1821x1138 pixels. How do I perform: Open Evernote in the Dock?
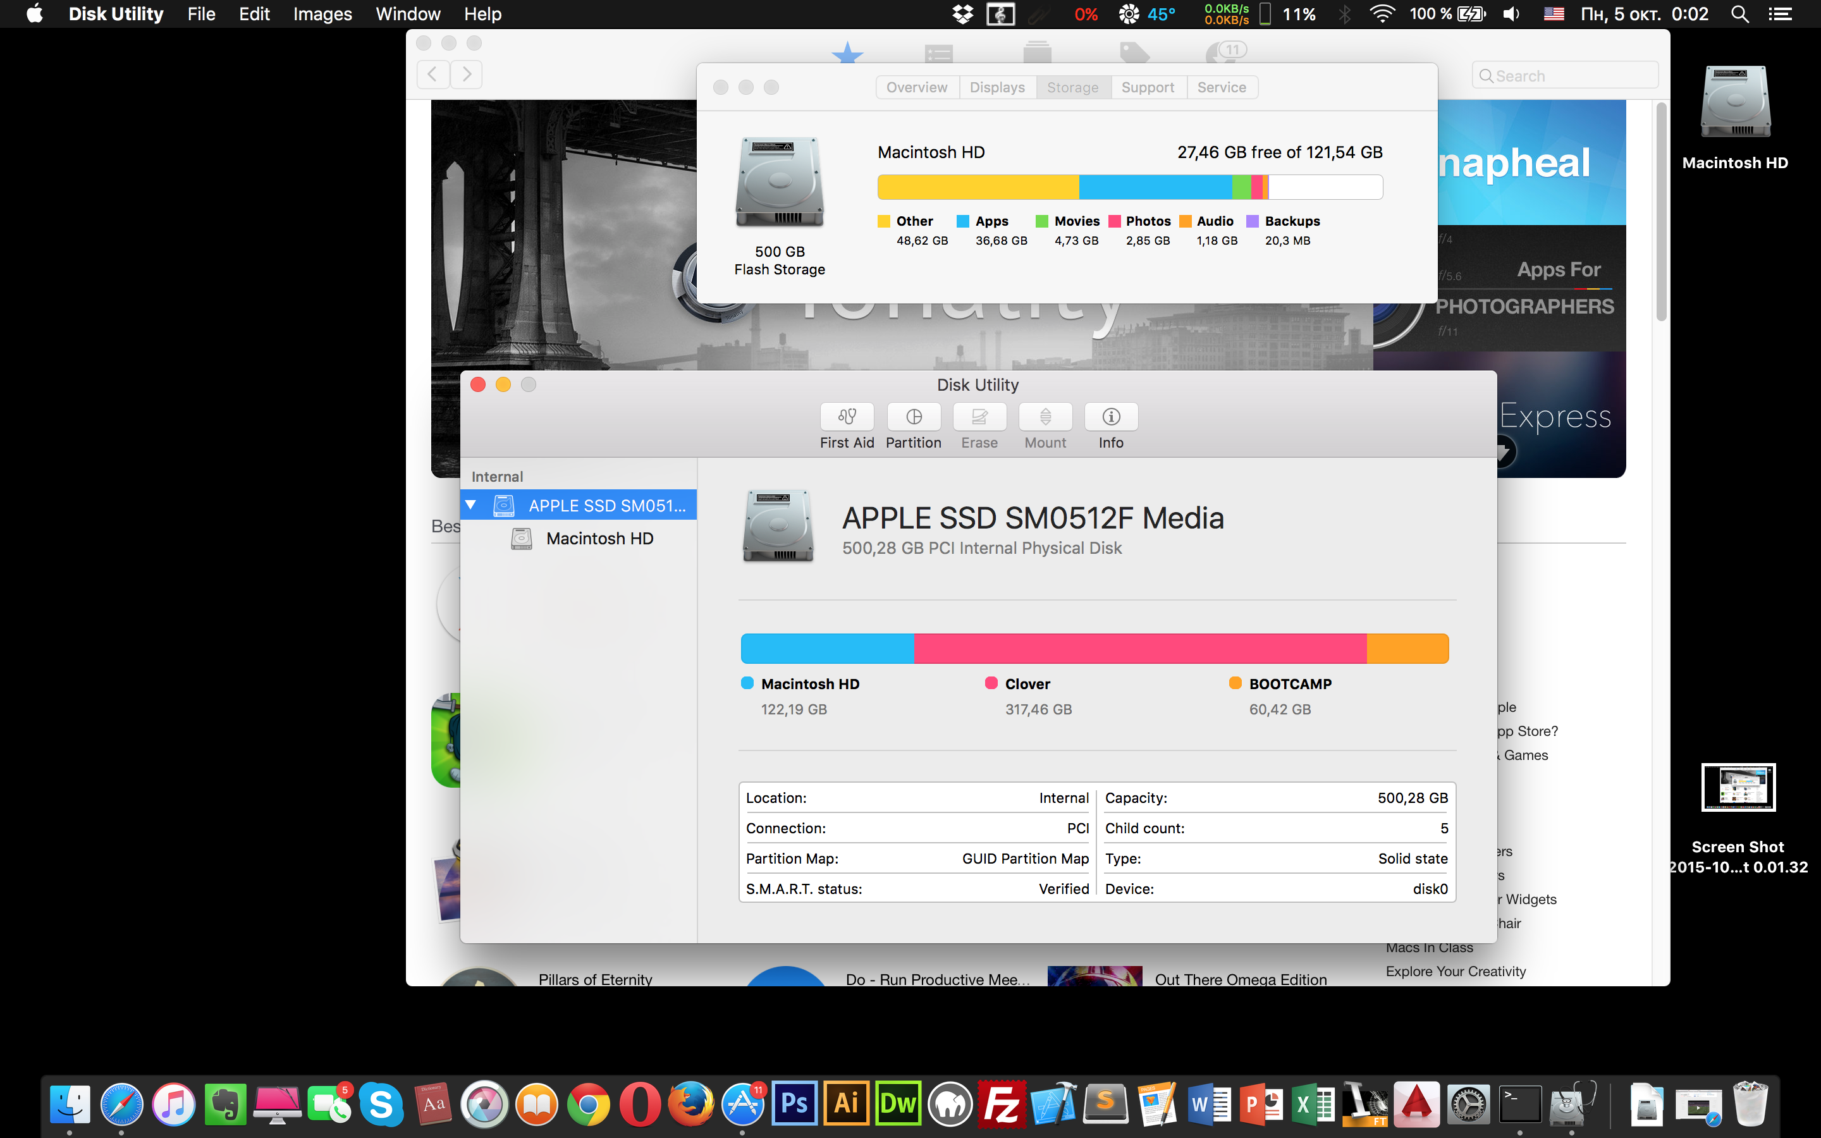click(x=226, y=1104)
